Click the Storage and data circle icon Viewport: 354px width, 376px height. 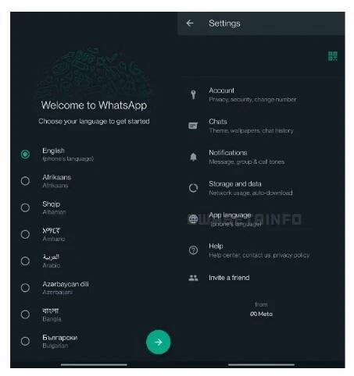[x=193, y=188]
